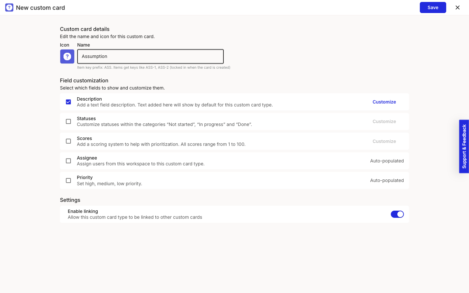This screenshot has height=293, width=469.
Task: Focus the Name field containing Assumption
Action: click(x=150, y=56)
